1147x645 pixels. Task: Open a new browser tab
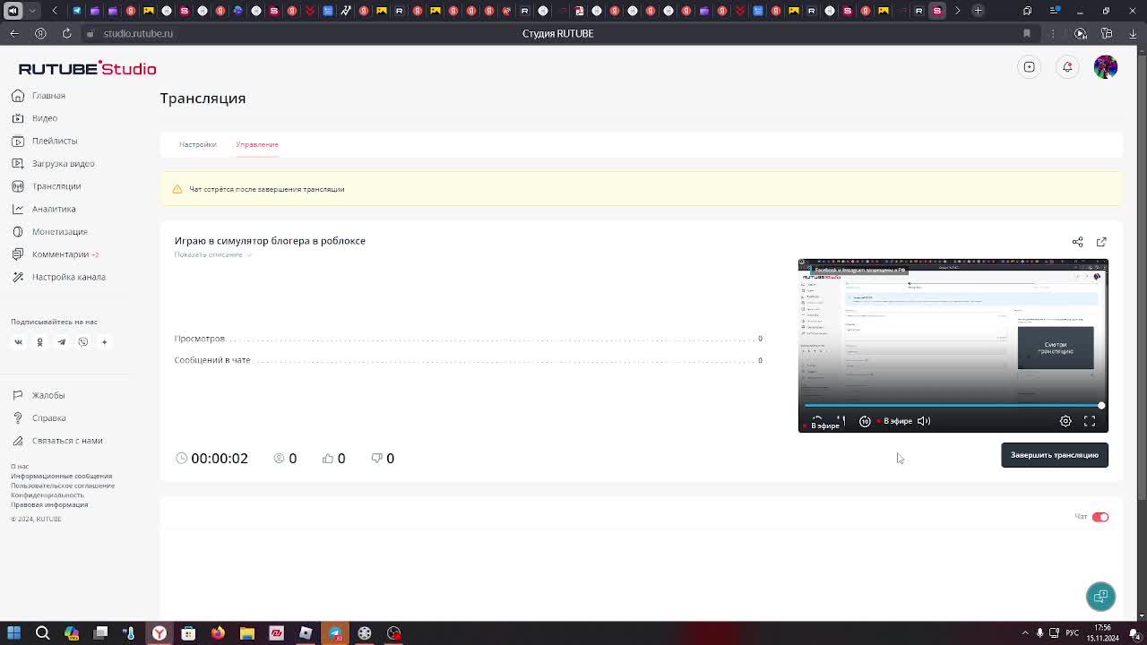[x=978, y=11]
